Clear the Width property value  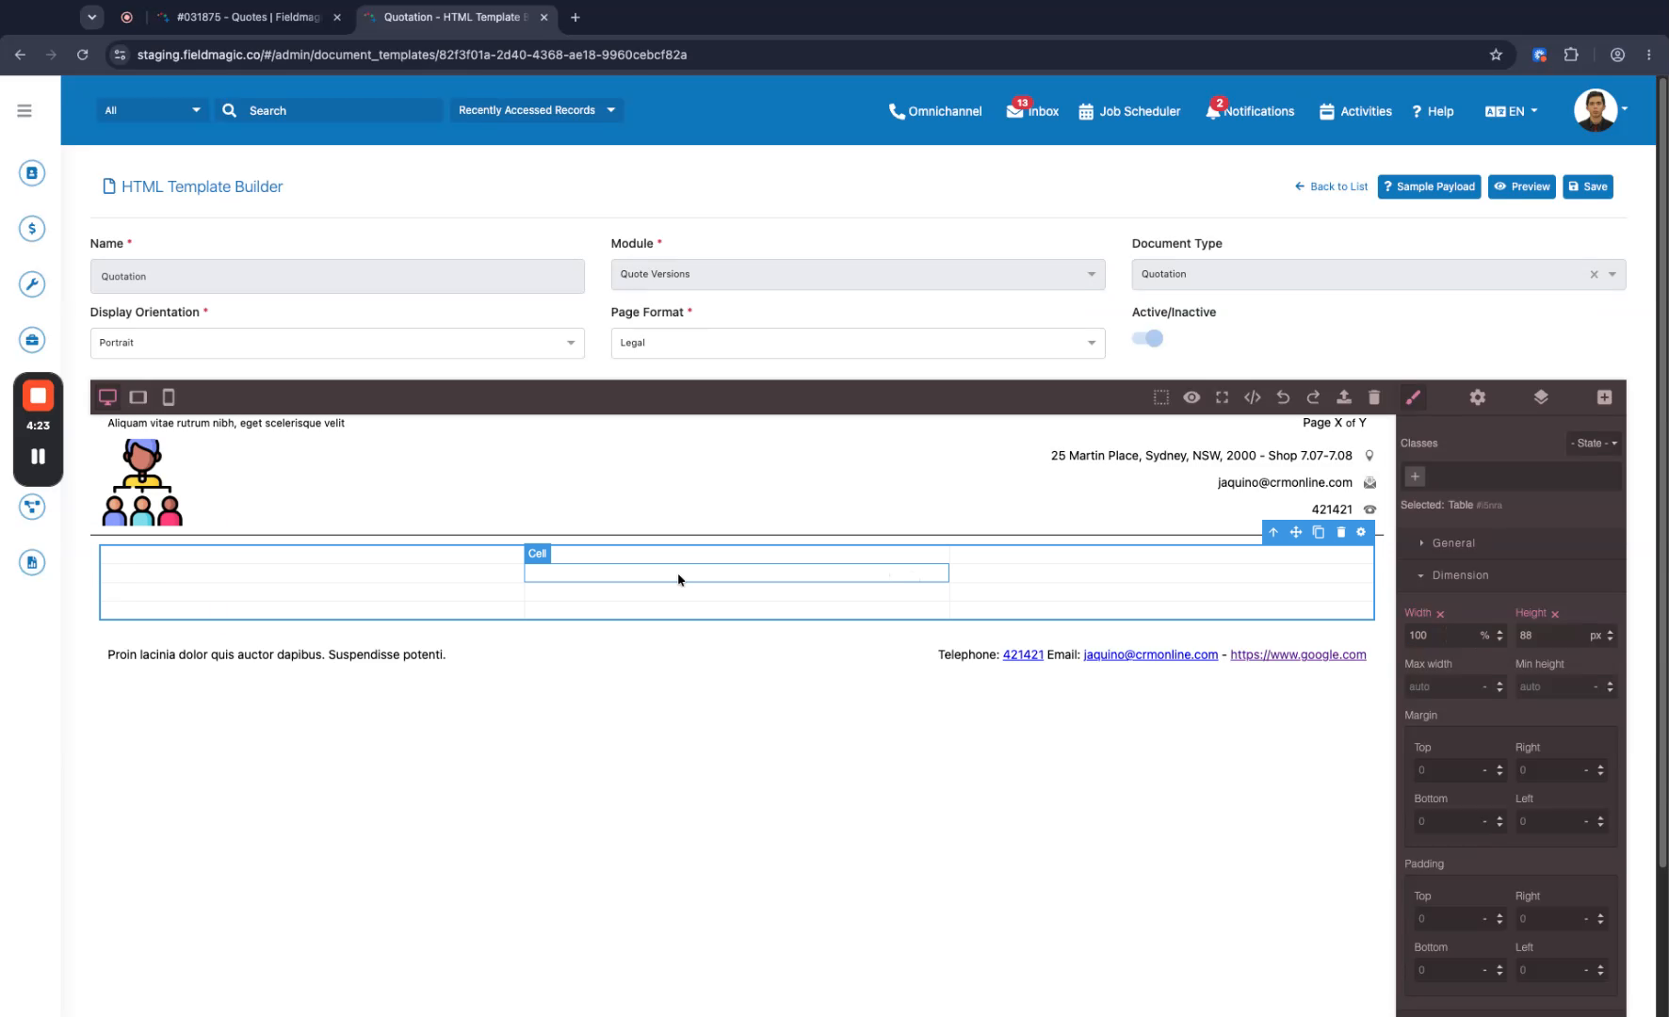coord(1440,614)
